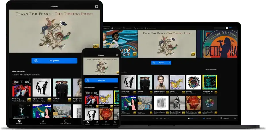Open My Qobuz music note on tablet
The width and height of the screenshot is (266, 130).
43,121
